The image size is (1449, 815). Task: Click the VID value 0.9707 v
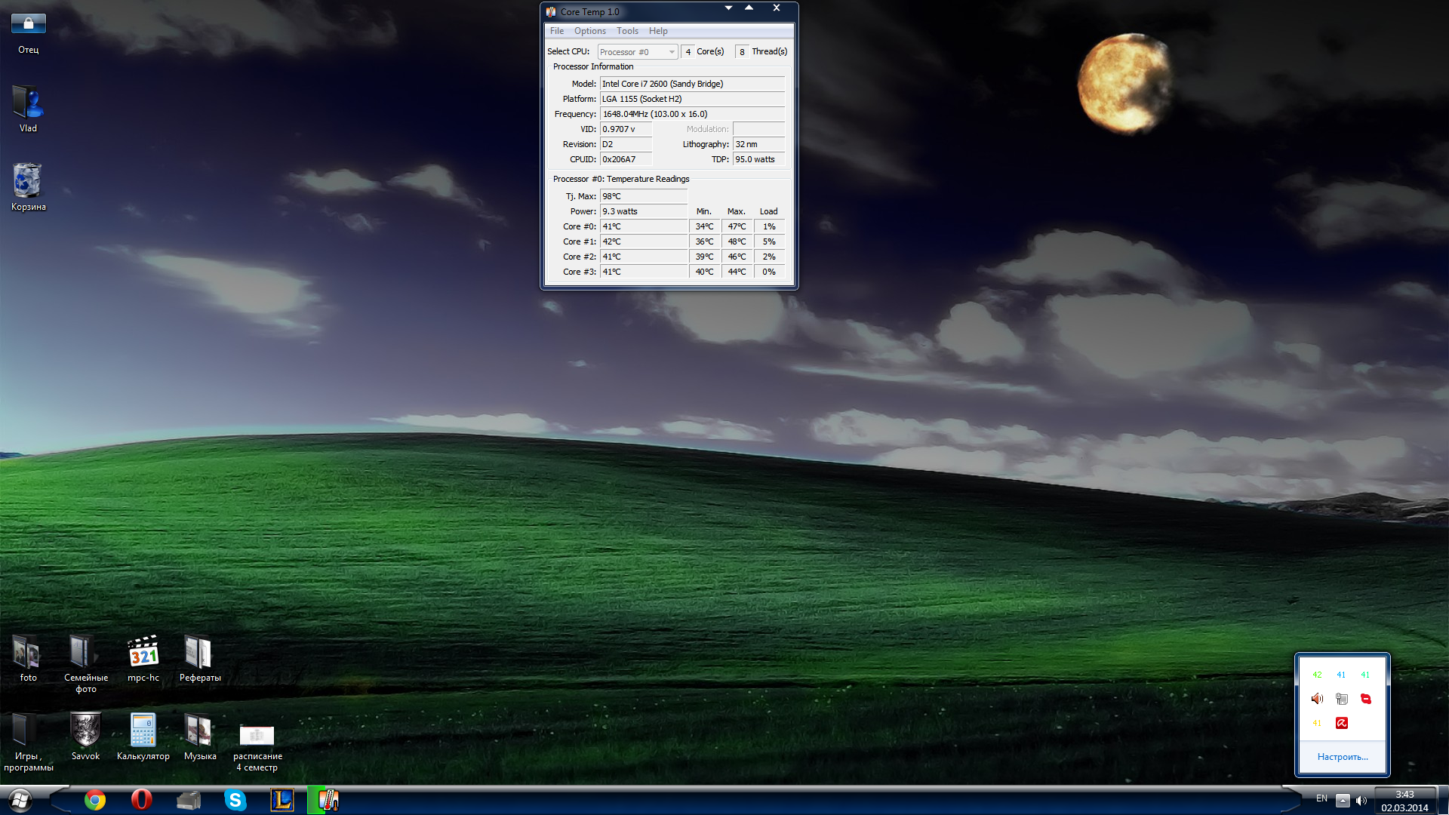pos(626,129)
